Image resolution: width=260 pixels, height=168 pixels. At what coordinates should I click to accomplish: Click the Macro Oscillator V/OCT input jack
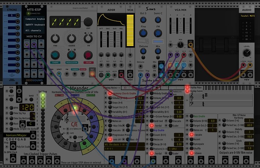pyautogui.click(x=59, y=74)
